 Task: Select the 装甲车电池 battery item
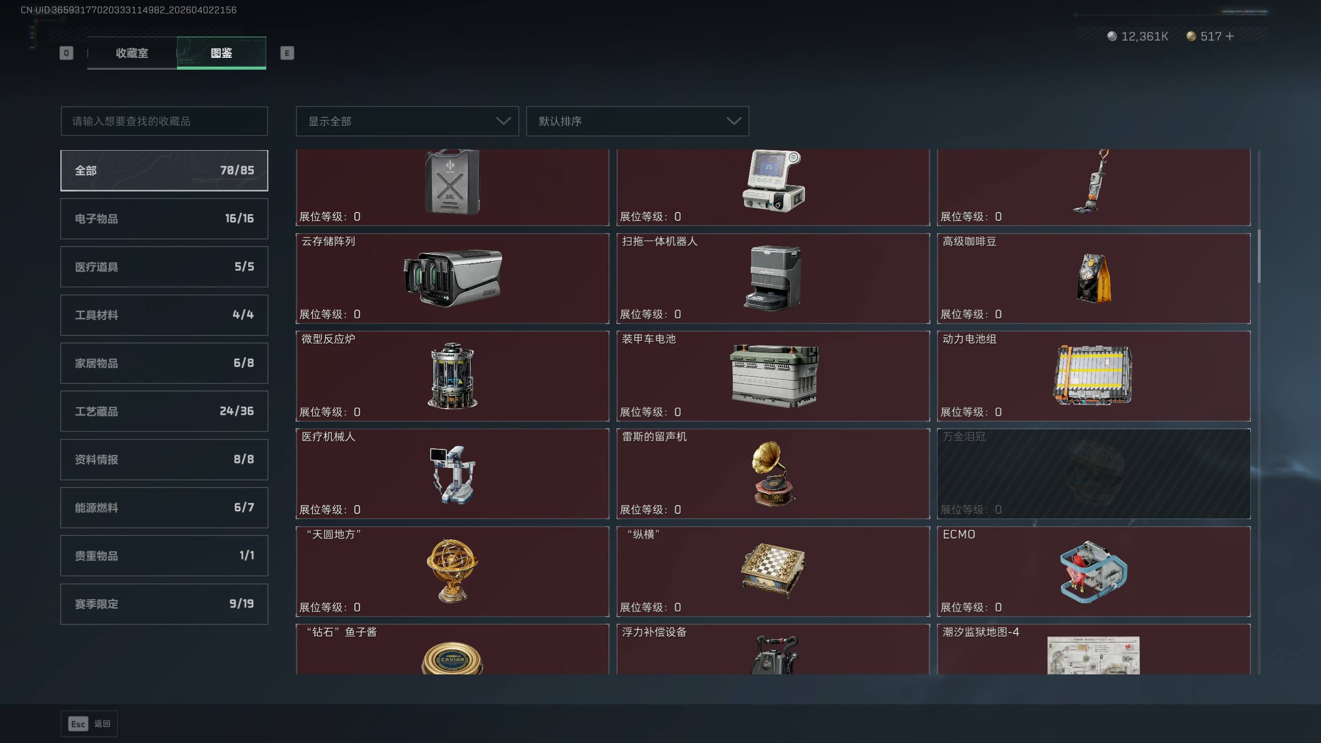773,376
